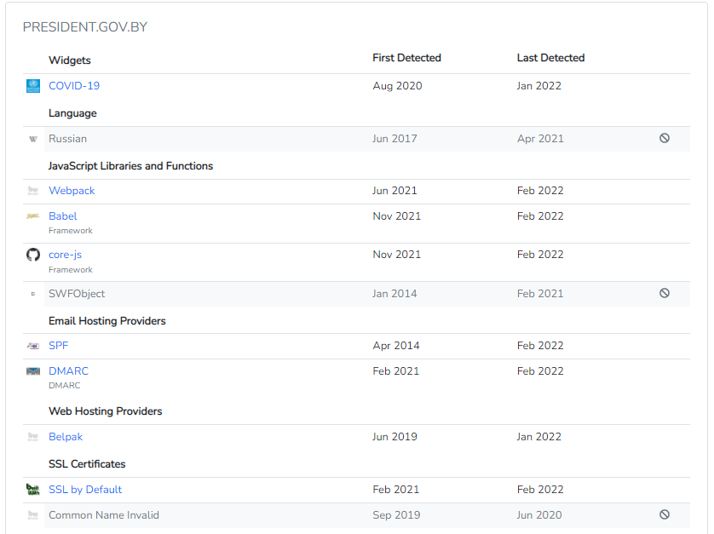
Task: Click the icon beside Common Name Invalid
Action: tap(33, 515)
